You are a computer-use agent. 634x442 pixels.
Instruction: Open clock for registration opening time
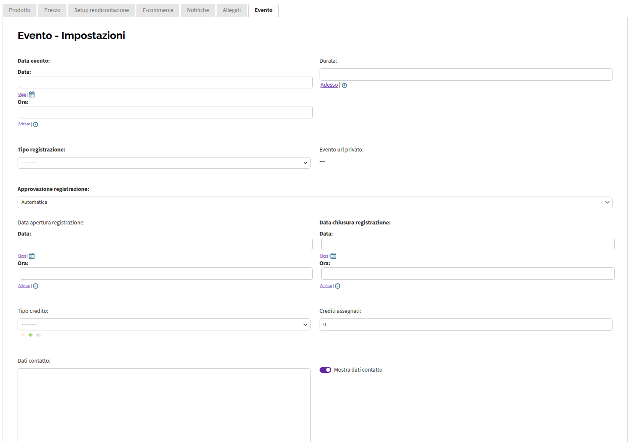36,286
